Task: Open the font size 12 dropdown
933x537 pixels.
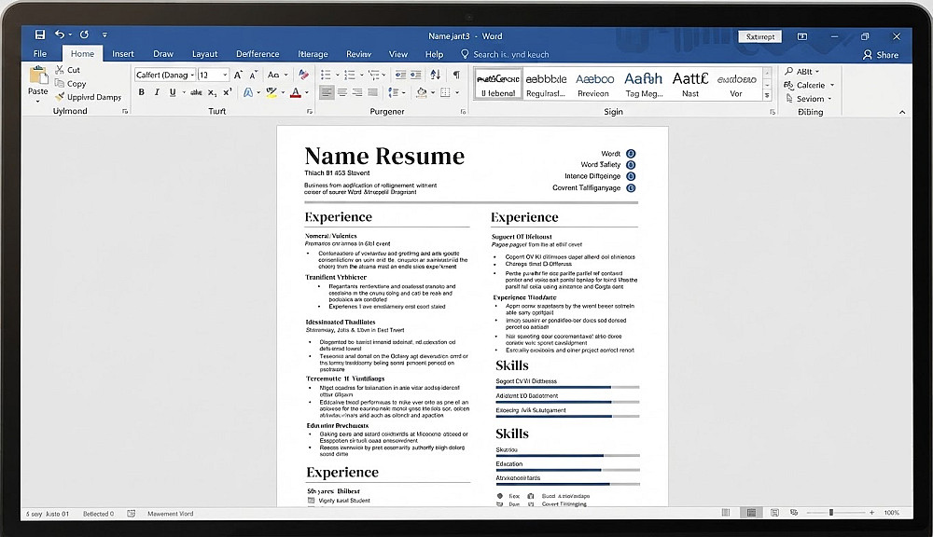Action: click(x=213, y=75)
